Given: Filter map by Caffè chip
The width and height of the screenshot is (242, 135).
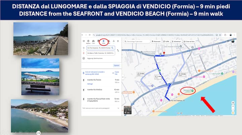Looking at the screenshot, I should [166, 42].
